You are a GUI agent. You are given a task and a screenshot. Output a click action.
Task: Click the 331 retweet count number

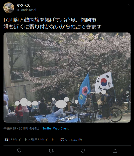pyautogui.click(x=7, y=140)
